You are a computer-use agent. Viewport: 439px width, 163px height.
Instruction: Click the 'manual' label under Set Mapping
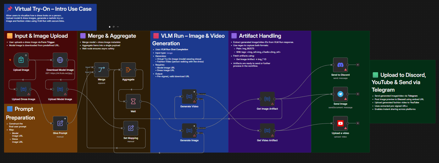[131, 141]
